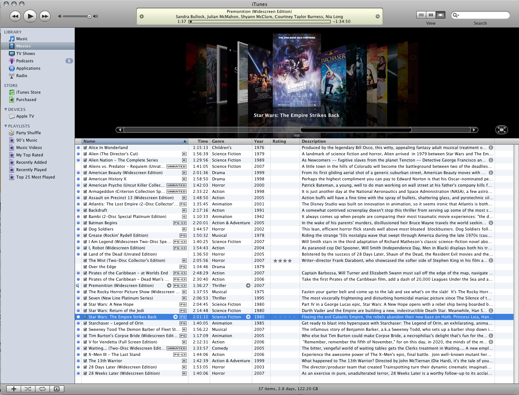Click the low-volume speaker icon
Screen dimensions: 519x395
60,16
